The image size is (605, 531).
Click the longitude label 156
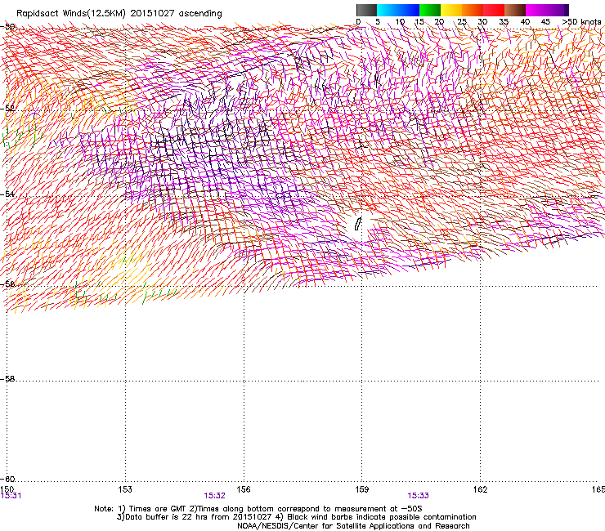244,489
